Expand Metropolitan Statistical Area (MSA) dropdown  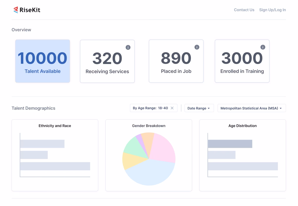(x=251, y=108)
